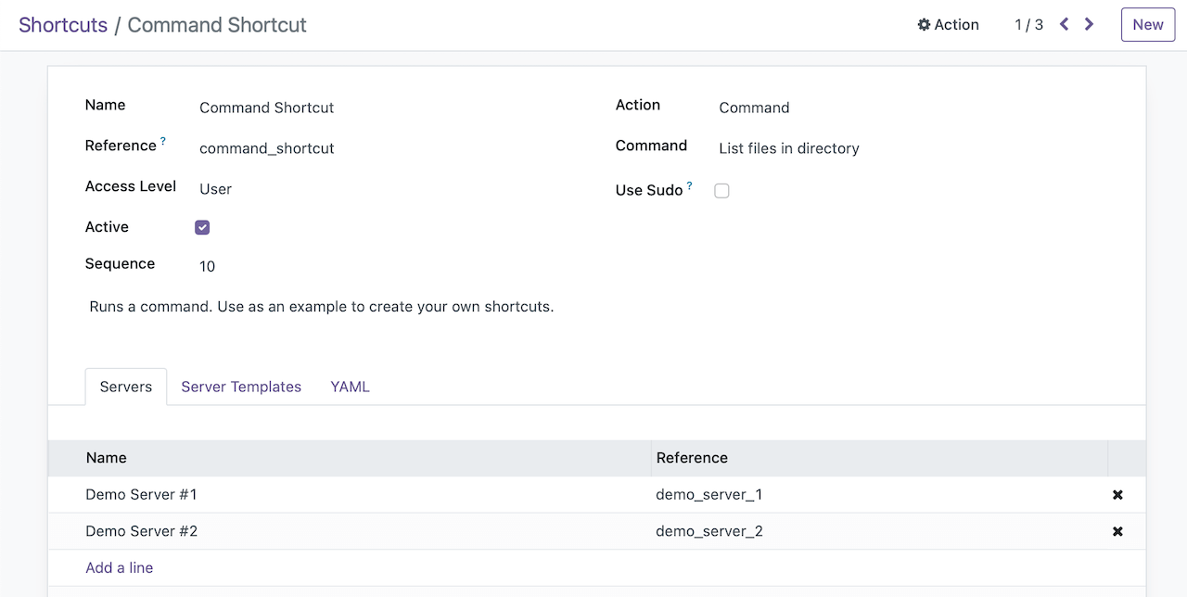Create a new shortcut with New button

coord(1147,25)
